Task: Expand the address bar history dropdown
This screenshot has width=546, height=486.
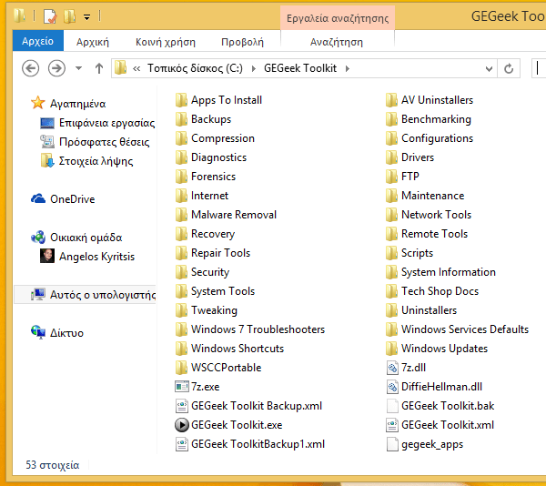Action: 489,68
